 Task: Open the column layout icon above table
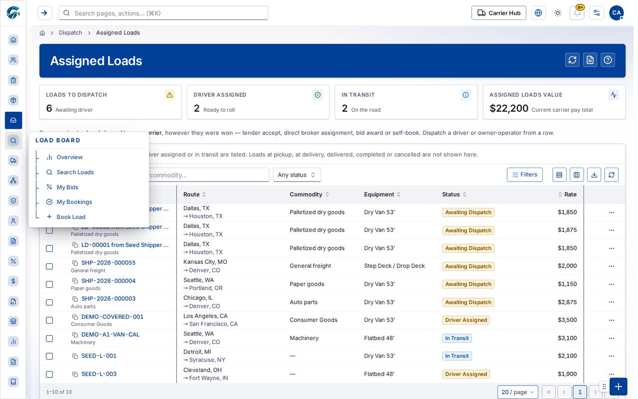point(577,175)
